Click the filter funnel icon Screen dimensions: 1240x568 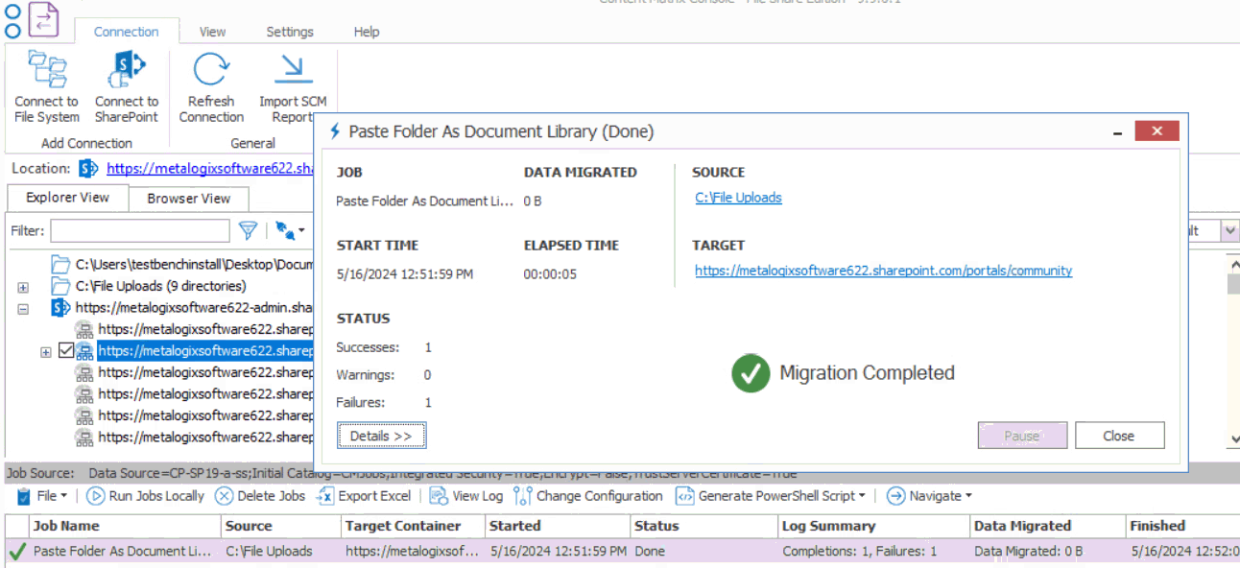pyautogui.click(x=248, y=230)
